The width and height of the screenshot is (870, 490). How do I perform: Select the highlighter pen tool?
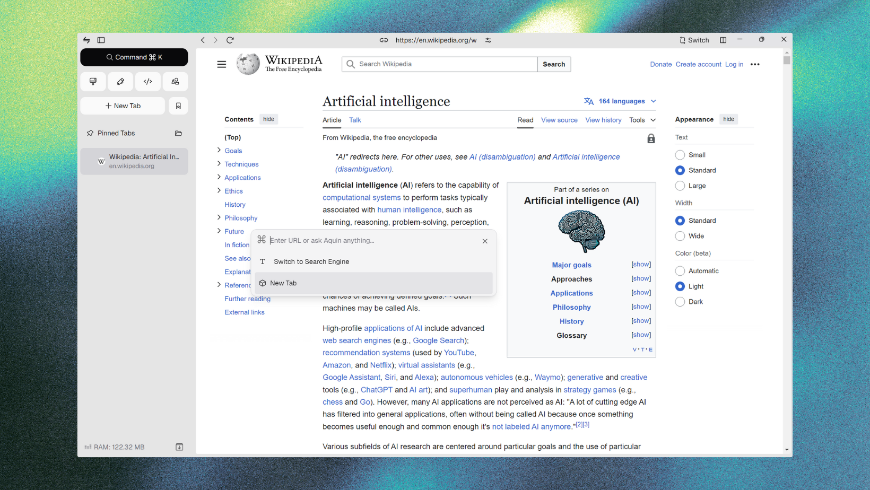pyautogui.click(x=120, y=82)
